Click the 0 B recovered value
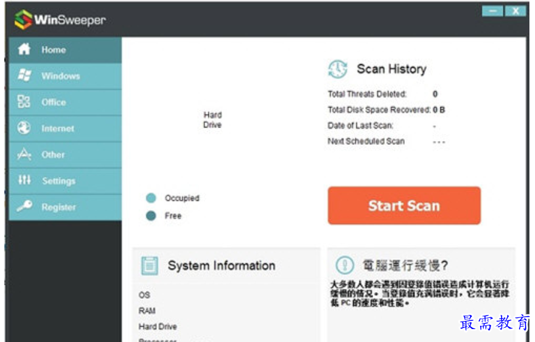The height and width of the screenshot is (342, 535). [439, 110]
